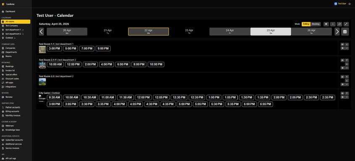This screenshot has height=161, width=355.
Task: Expand Outdoor in sidebar
Action: 15,38
